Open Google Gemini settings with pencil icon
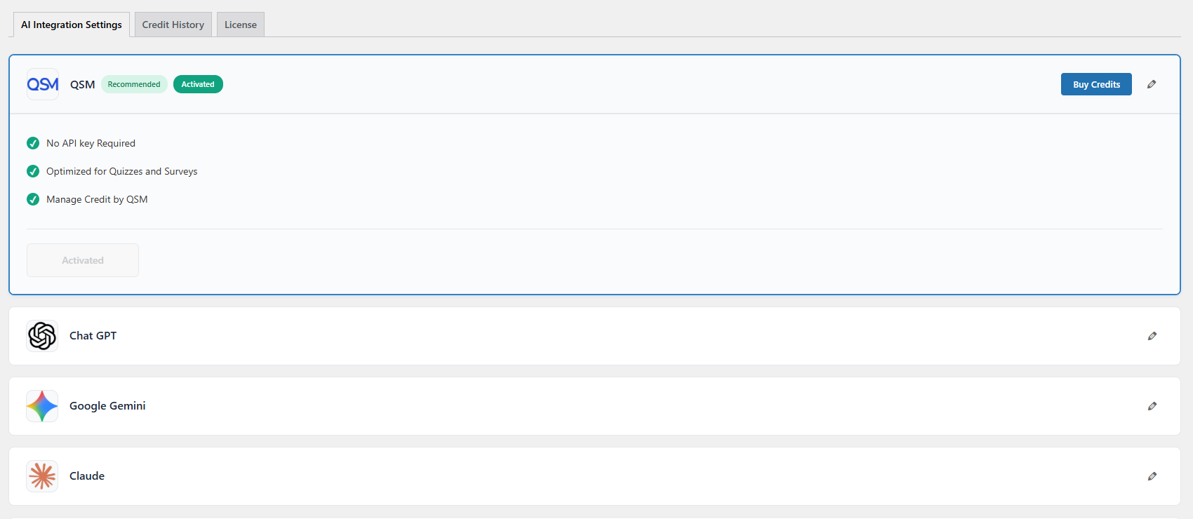The width and height of the screenshot is (1193, 519). (x=1152, y=406)
